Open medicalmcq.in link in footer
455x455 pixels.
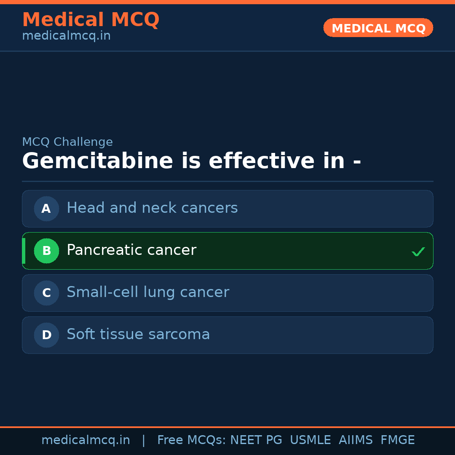pyautogui.click(x=86, y=440)
